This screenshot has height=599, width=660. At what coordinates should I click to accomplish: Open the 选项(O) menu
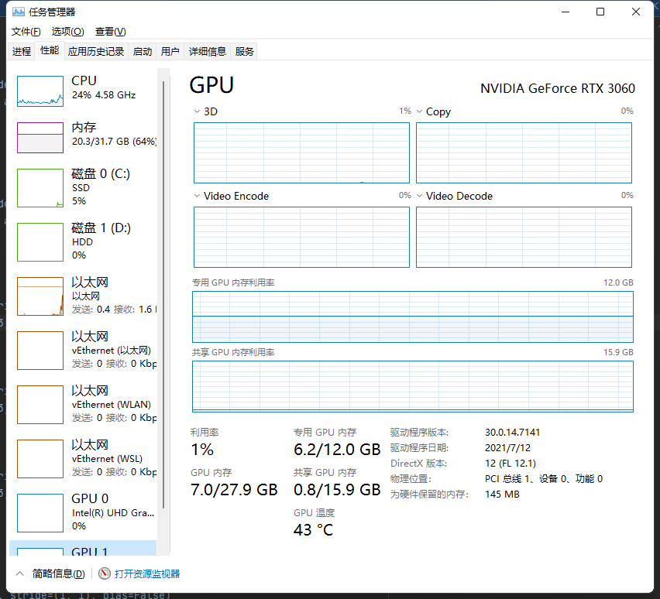[x=67, y=32]
